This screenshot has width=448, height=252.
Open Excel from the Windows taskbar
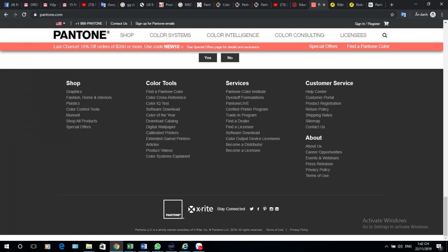(130, 246)
